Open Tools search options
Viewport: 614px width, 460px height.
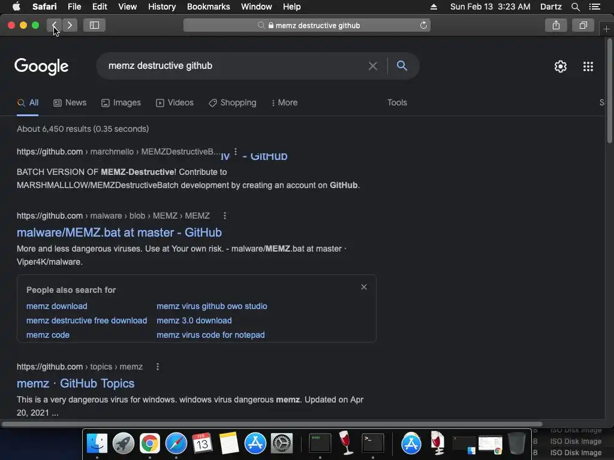397,102
